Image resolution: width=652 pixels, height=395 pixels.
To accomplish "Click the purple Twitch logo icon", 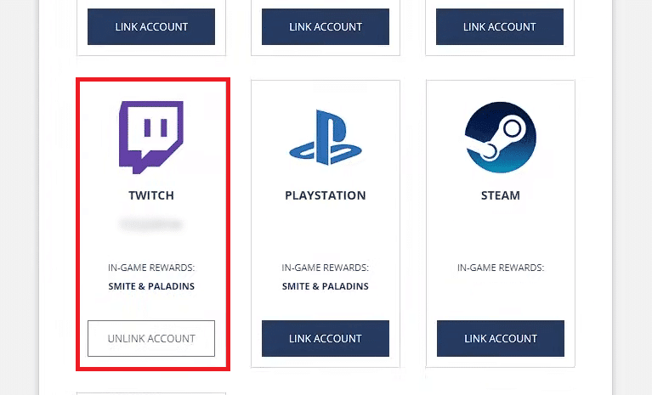I will 151,137.
